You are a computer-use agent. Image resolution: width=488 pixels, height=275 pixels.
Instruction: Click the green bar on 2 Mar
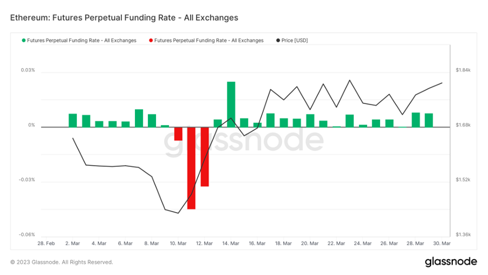73,120
